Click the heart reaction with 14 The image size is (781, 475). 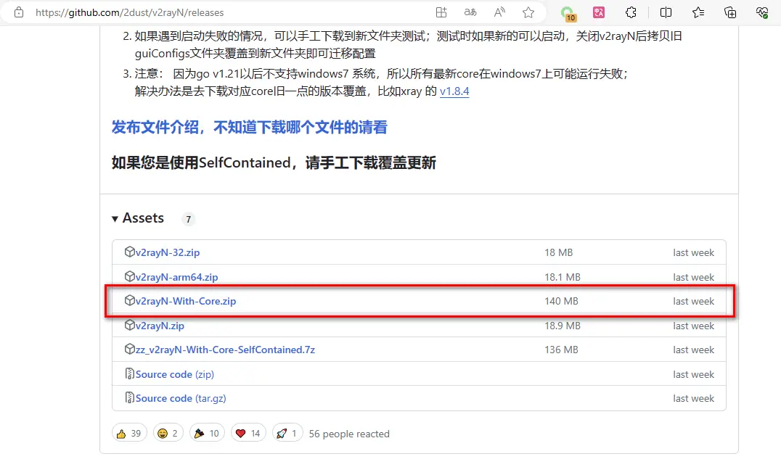pyautogui.click(x=248, y=433)
